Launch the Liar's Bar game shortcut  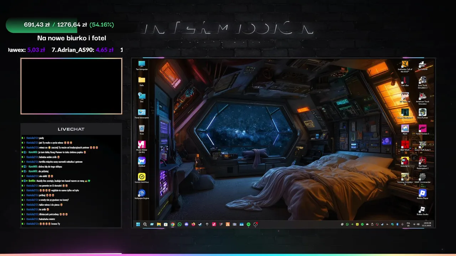point(405,81)
